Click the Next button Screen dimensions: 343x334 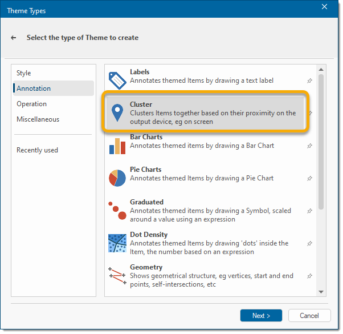tap(261, 316)
